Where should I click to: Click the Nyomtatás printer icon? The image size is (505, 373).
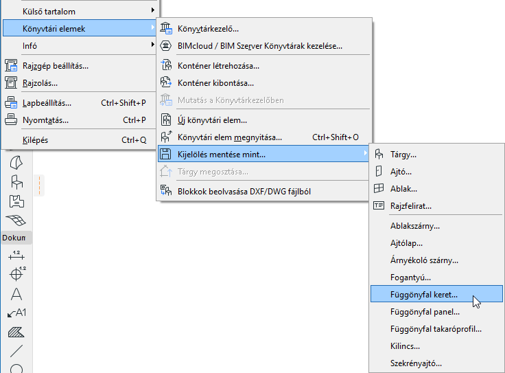tap(11, 120)
